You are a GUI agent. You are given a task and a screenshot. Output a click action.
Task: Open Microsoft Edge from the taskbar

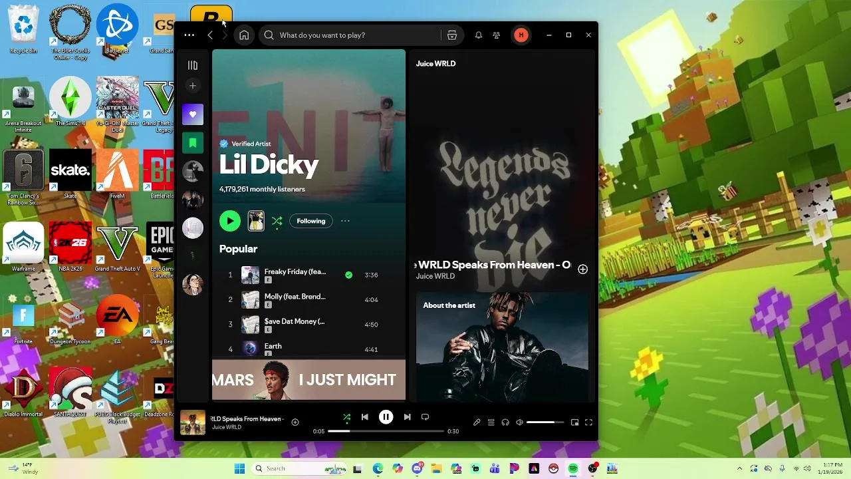click(x=378, y=468)
